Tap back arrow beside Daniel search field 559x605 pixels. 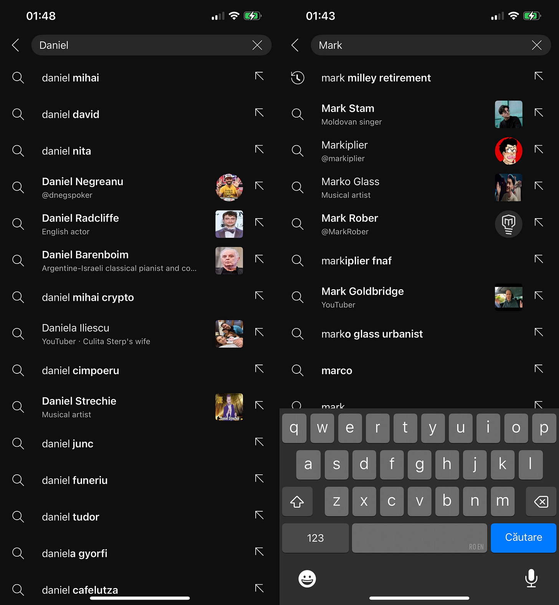tap(16, 45)
